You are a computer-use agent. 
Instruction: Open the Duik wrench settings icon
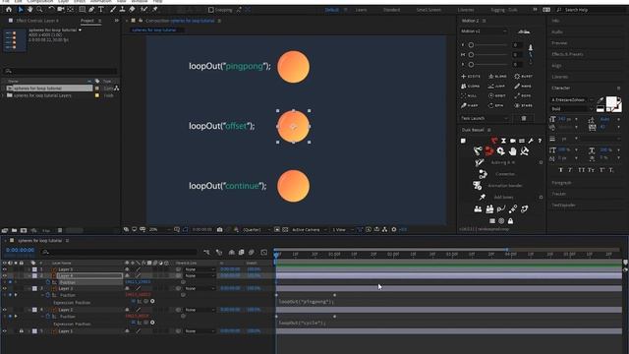click(x=531, y=141)
